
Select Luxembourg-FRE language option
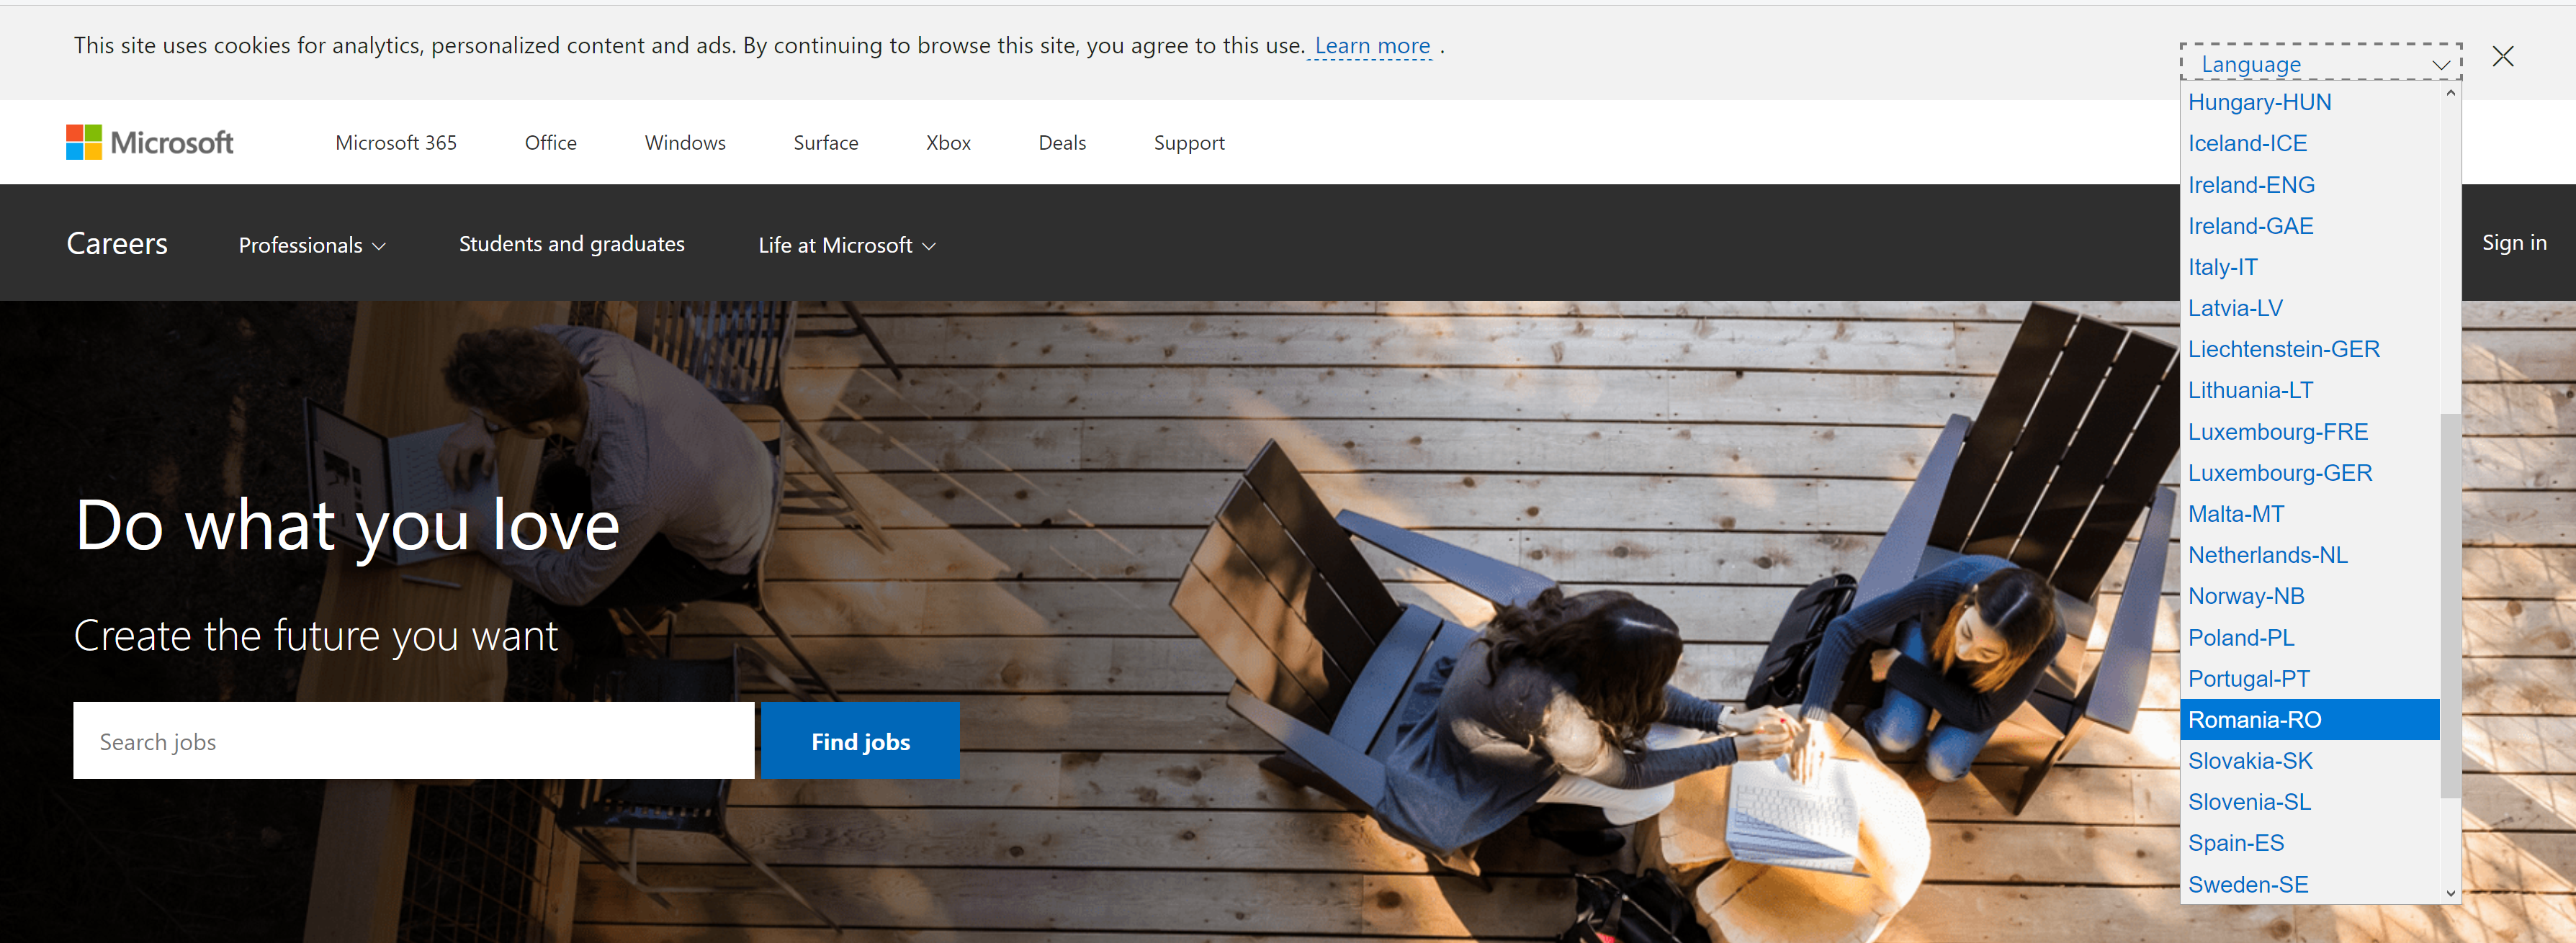click(x=2310, y=432)
